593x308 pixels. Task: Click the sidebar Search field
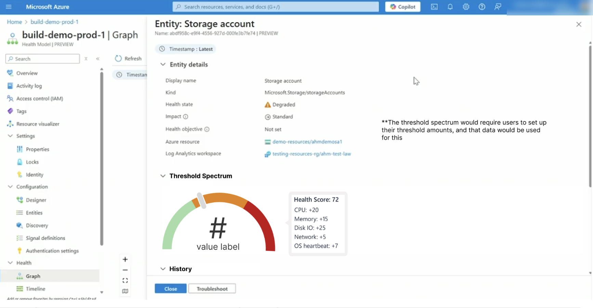coord(43,59)
